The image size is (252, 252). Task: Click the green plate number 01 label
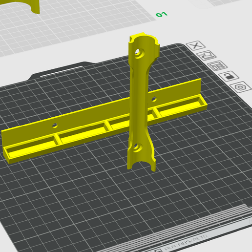pos(162,15)
